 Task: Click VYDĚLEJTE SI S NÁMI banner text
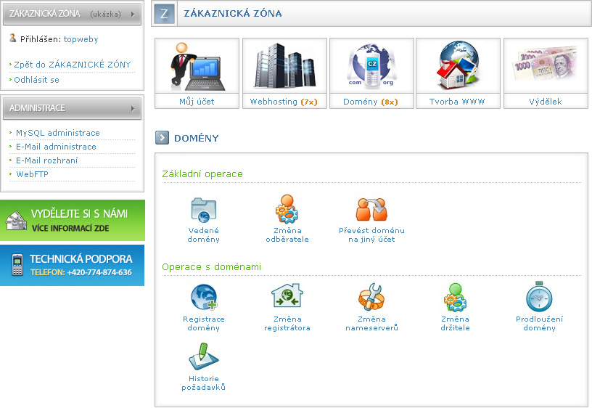click(x=79, y=213)
